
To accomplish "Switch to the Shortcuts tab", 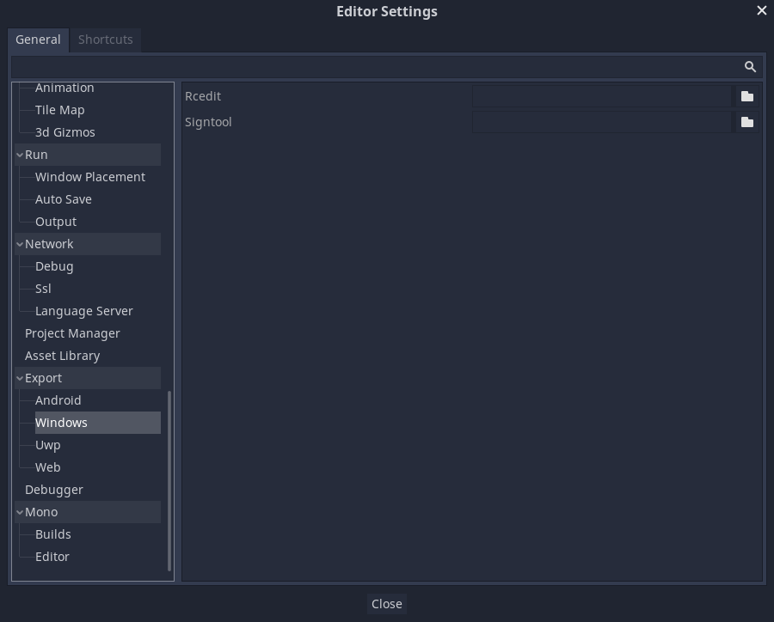I will (105, 40).
